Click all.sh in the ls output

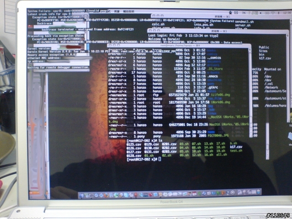pyautogui.click(x=222, y=155)
